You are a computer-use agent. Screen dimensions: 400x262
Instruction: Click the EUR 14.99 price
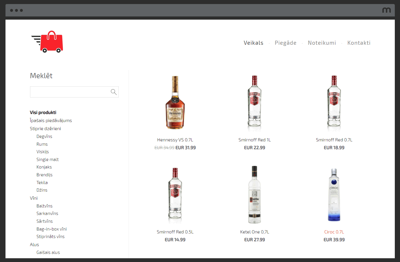(175, 240)
